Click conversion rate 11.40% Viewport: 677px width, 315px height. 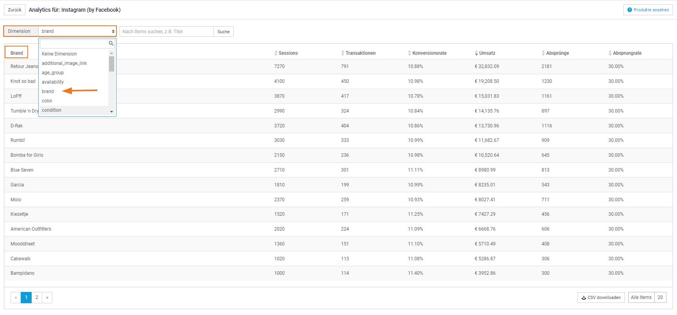pyautogui.click(x=416, y=273)
